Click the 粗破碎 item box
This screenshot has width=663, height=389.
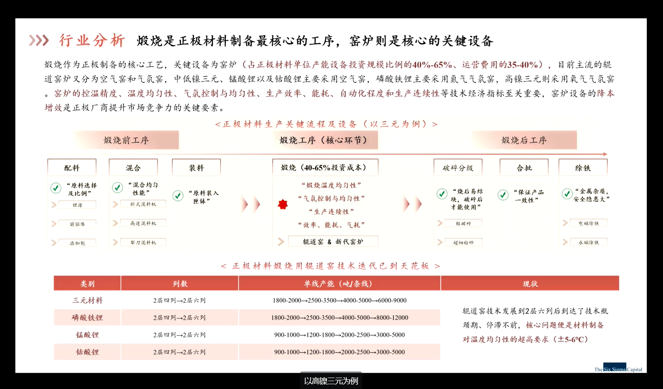click(463, 223)
